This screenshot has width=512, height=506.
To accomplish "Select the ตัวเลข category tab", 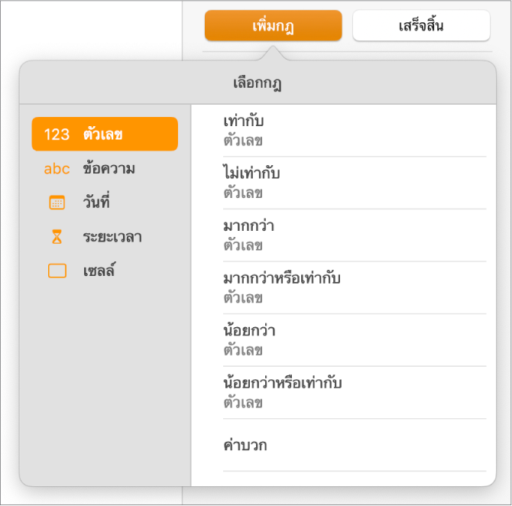I will click(x=103, y=135).
